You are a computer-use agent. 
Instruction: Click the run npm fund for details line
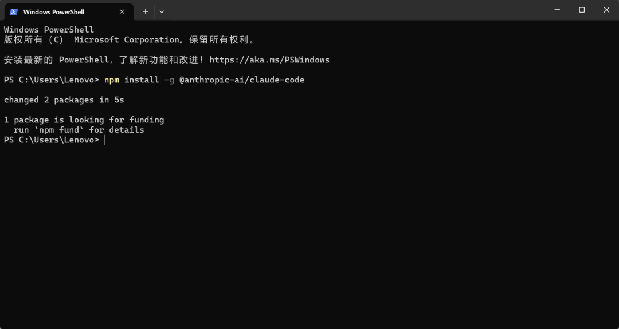pyautogui.click(x=79, y=130)
